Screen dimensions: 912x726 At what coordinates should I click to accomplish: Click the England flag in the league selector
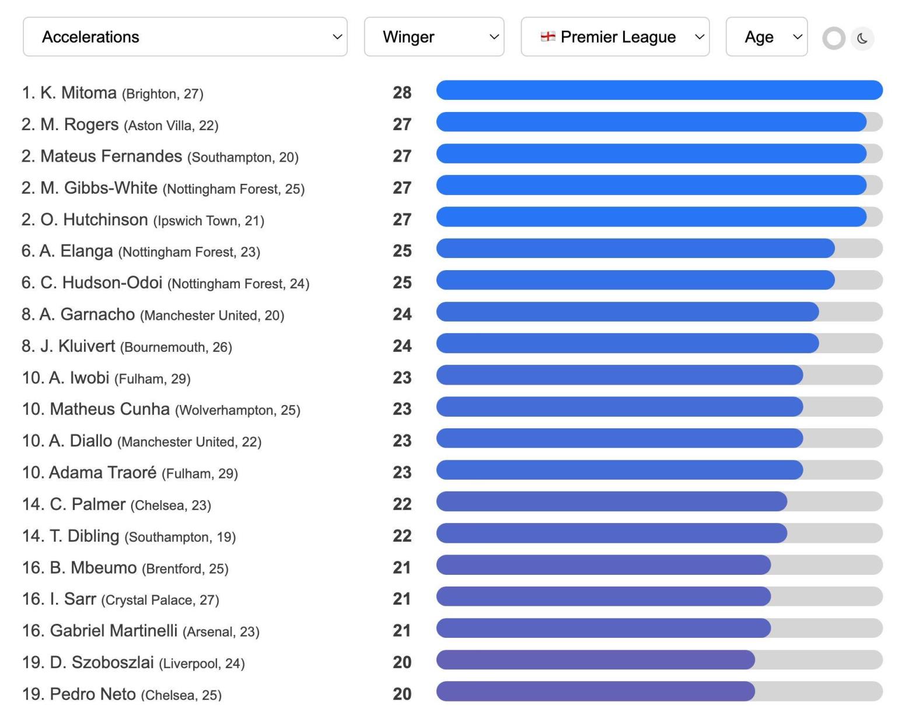[548, 37]
